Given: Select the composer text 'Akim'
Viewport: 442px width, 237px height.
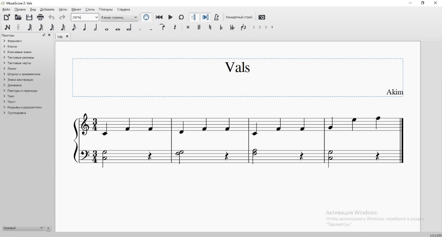Looking at the screenshot, I should coord(395,92).
